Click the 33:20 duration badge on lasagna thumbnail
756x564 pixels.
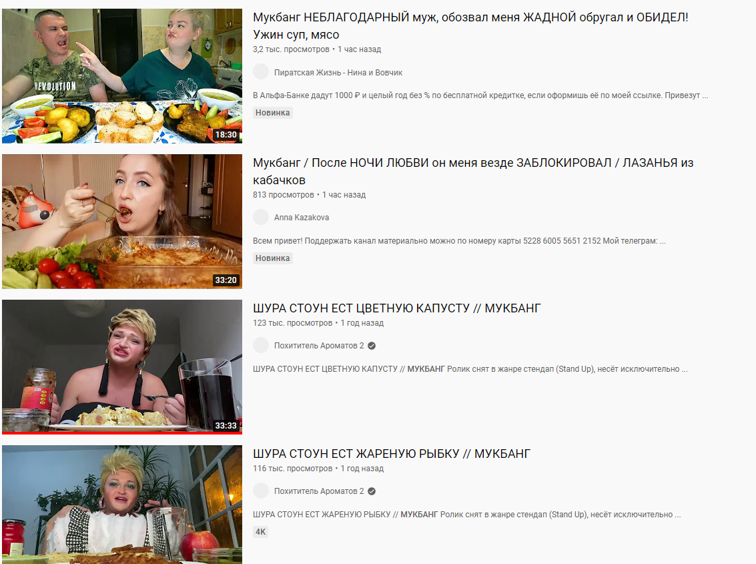click(226, 280)
